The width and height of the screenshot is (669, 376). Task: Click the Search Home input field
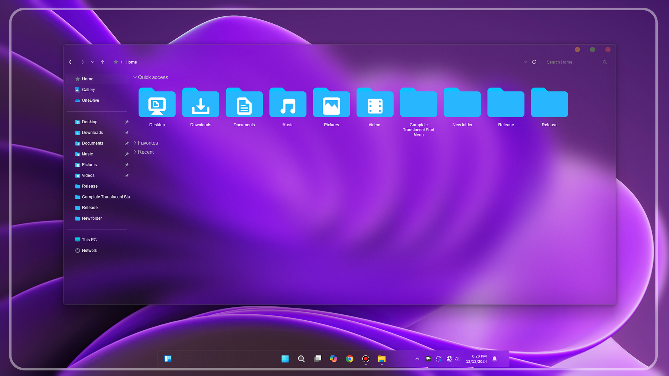[x=571, y=62]
